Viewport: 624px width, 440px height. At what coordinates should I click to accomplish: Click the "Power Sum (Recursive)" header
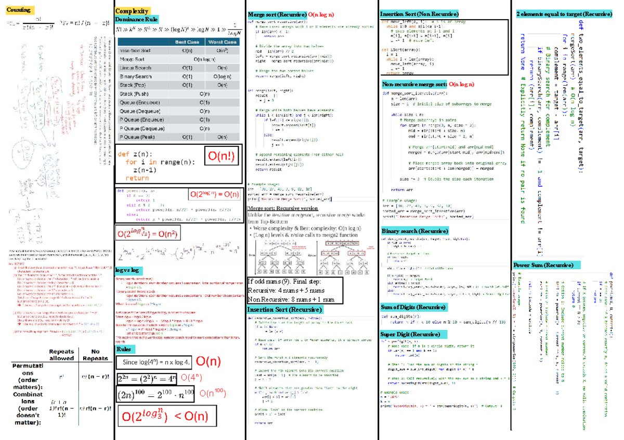543,265
